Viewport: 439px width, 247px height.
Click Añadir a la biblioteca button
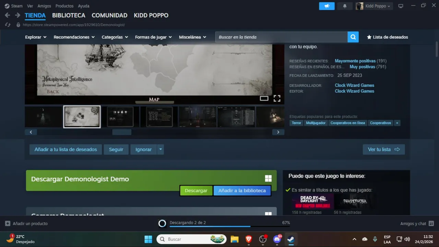click(242, 190)
